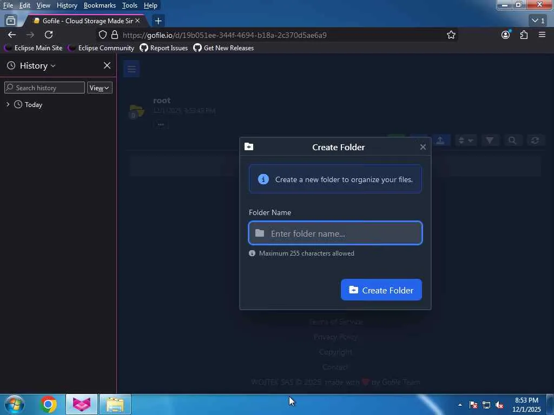Open File Explorer from the taskbar
The height and width of the screenshot is (415, 554).
point(115,404)
